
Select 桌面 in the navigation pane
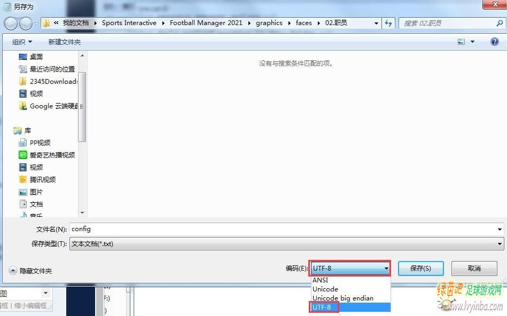36,57
